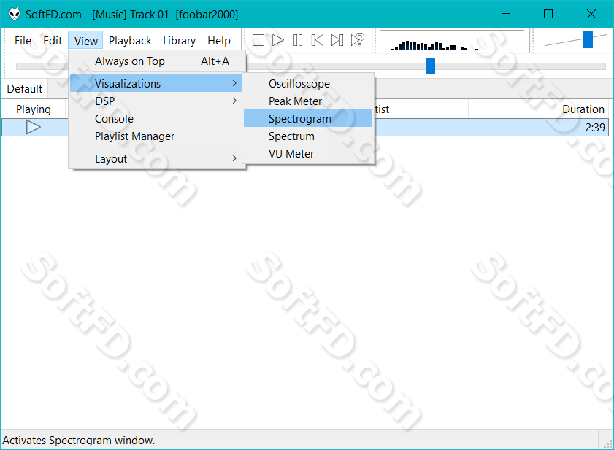Maximize the foobar2000 window
The height and width of the screenshot is (450, 614).
[548, 14]
